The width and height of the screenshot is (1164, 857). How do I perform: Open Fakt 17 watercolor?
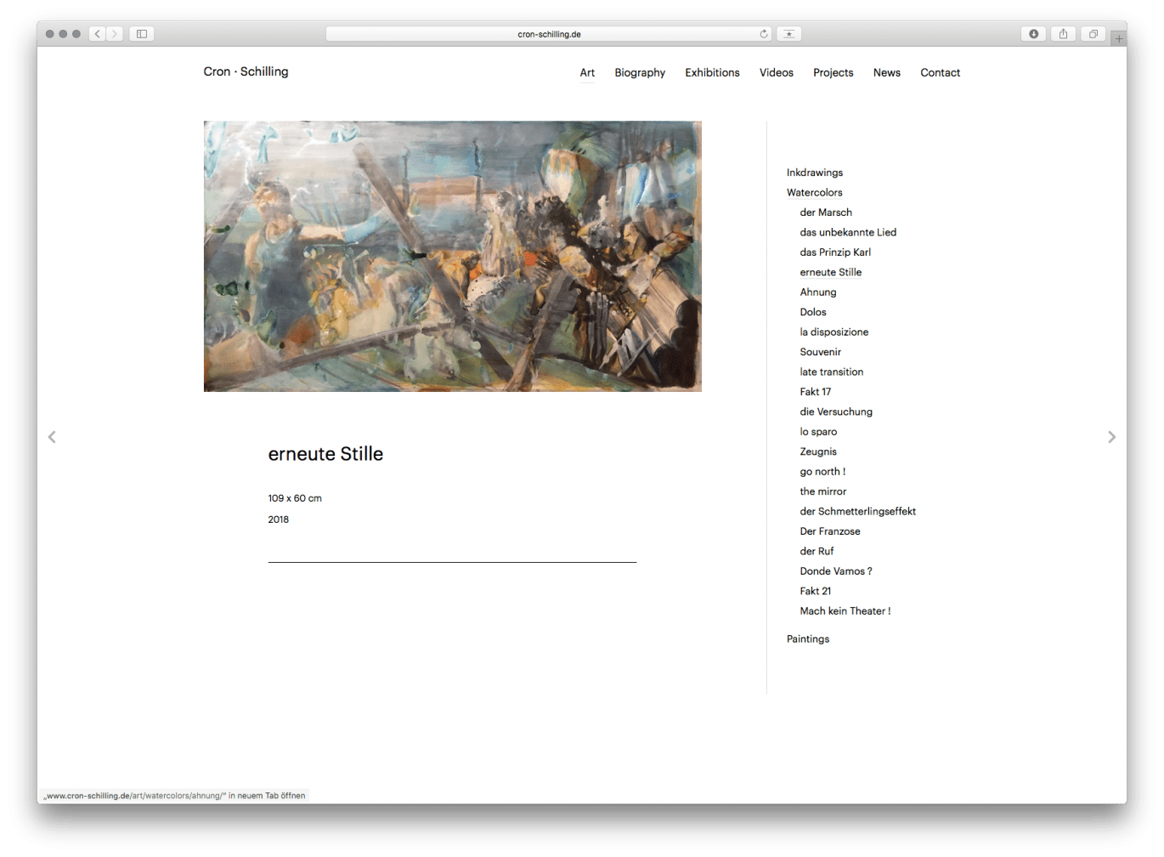(x=815, y=392)
